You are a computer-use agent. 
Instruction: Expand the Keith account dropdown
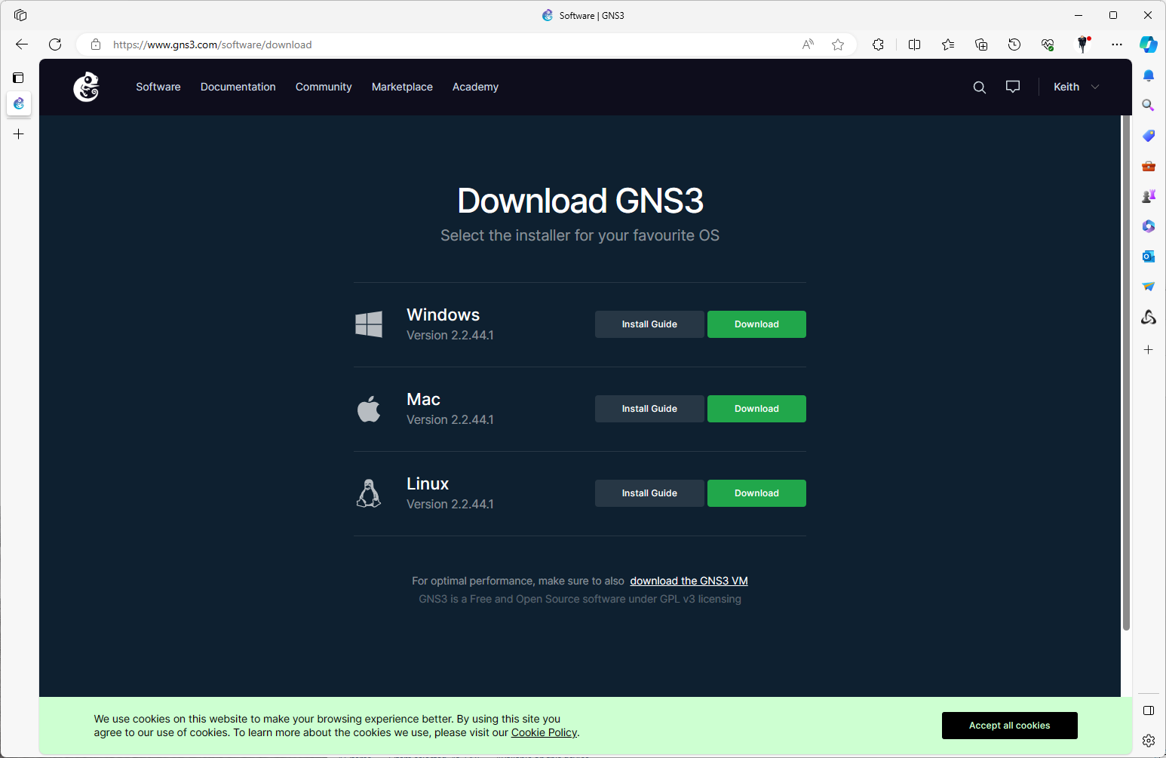pyautogui.click(x=1075, y=87)
